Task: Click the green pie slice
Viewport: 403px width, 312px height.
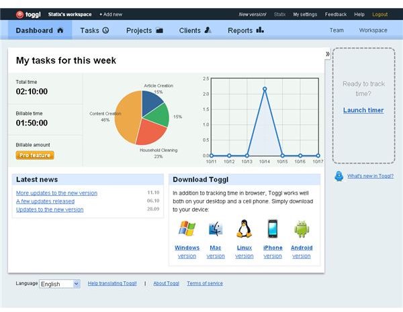Action: coord(159,115)
